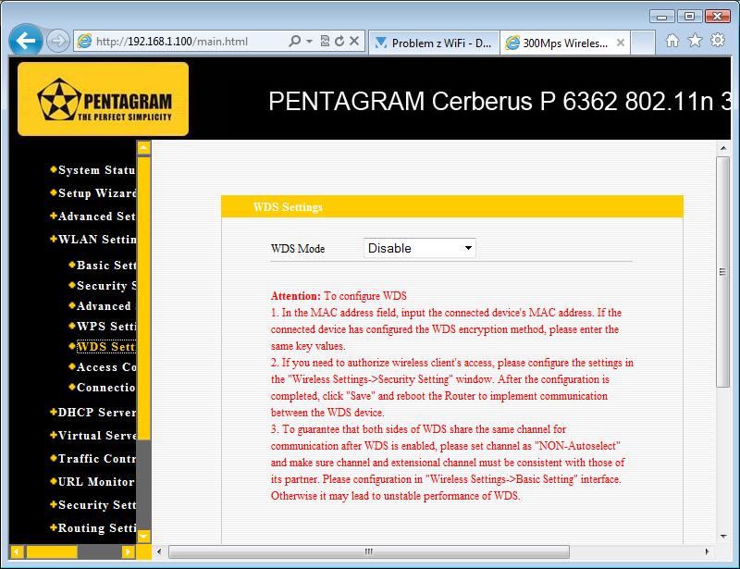The image size is (740, 569).
Task: Click the sidebar horizontal yellow scrollbar thumb
Action: click(x=52, y=551)
